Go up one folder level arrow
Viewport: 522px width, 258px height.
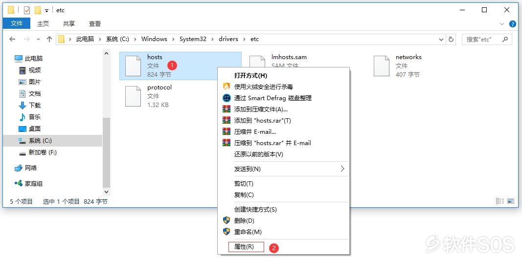coord(49,39)
